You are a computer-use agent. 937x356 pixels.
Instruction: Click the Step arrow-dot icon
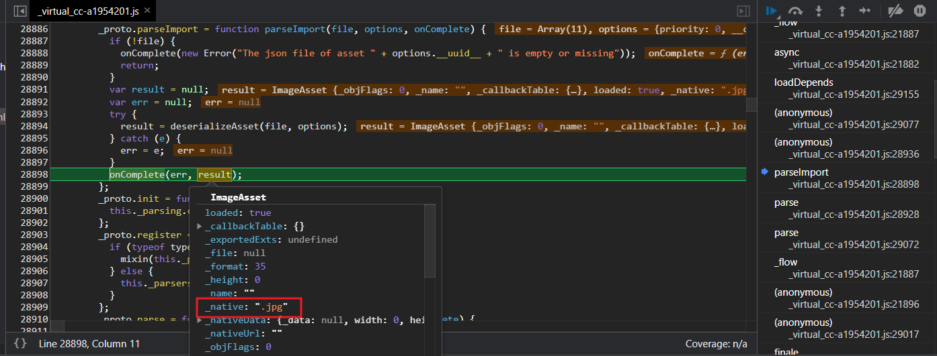click(x=865, y=11)
